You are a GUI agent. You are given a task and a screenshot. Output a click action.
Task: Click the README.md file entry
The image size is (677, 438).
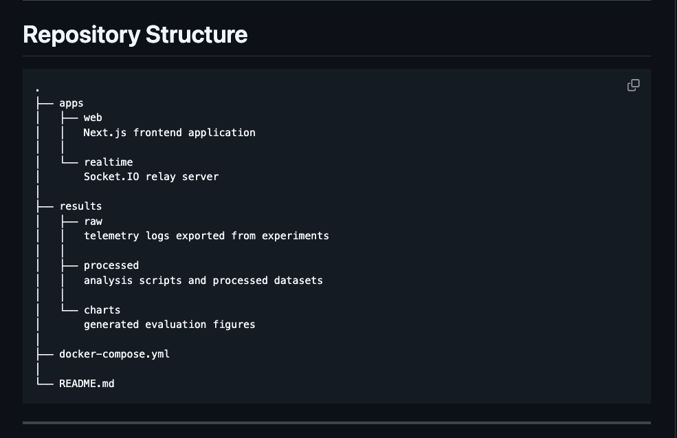87,384
